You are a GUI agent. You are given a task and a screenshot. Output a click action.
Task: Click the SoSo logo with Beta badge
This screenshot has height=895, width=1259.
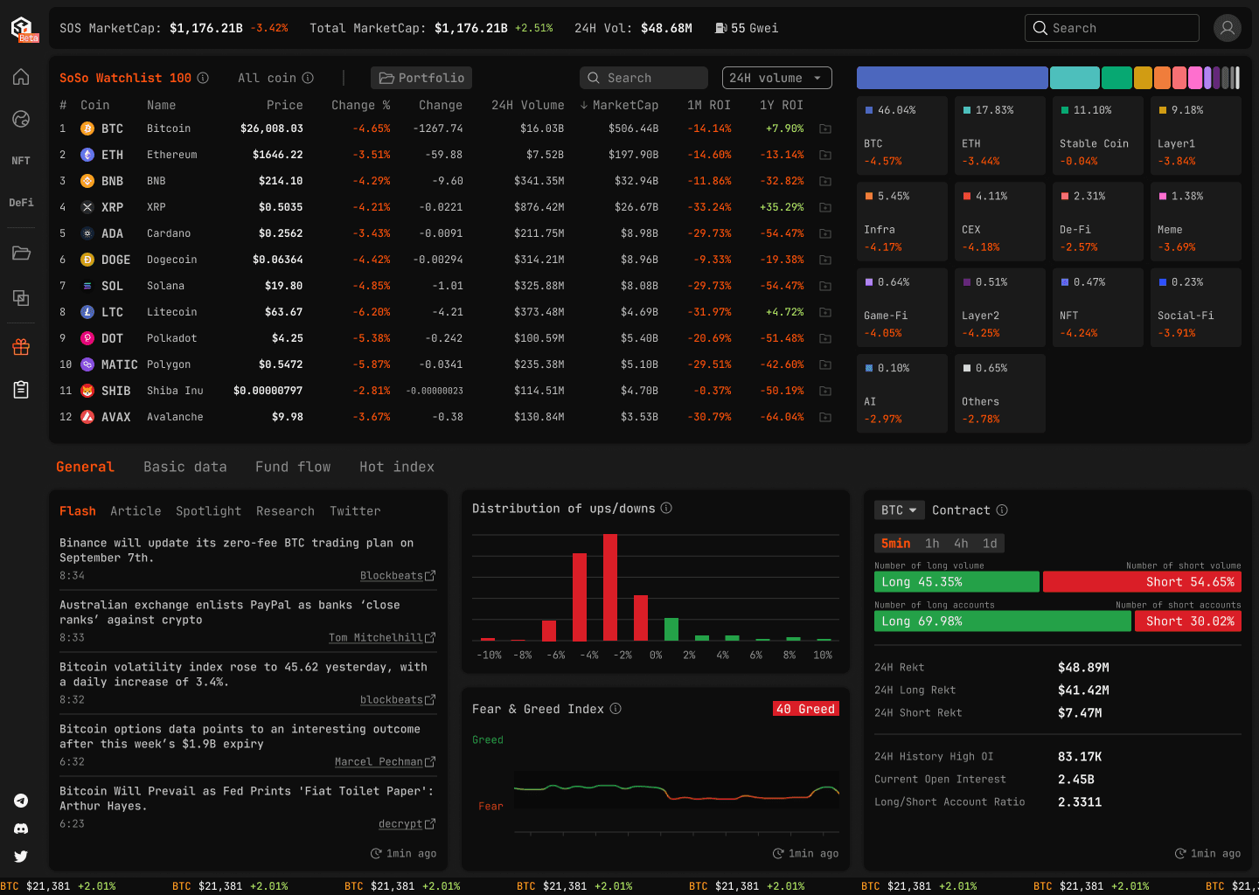(x=24, y=29)
